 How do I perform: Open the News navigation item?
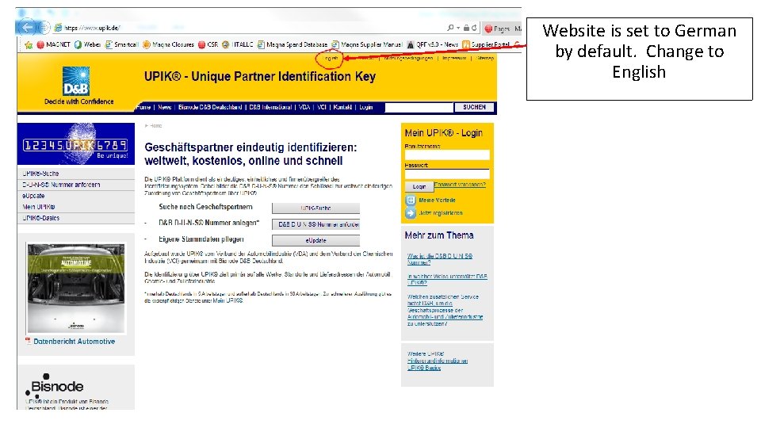coord(165,107)
